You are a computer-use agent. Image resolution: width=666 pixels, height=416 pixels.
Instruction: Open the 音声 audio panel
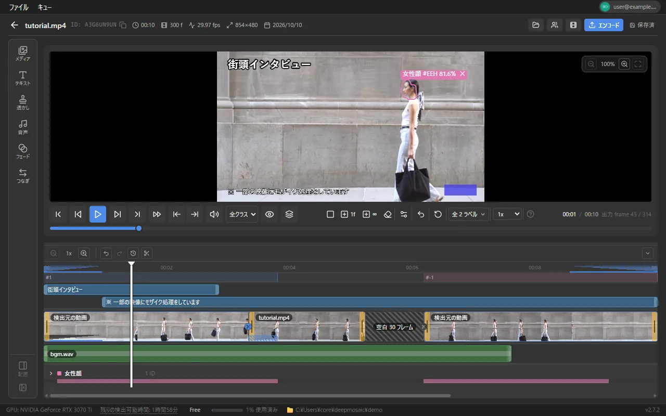coord(23,127)
